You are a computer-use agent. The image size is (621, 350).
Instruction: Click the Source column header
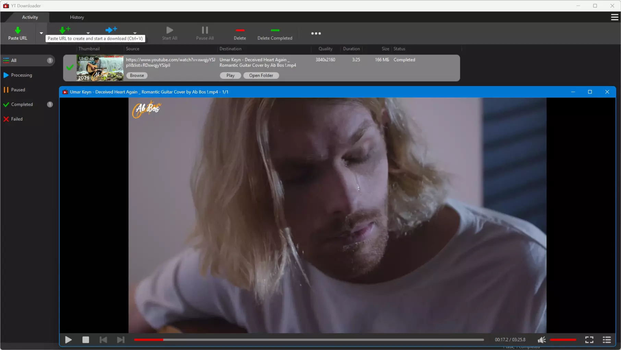[133, 49]
